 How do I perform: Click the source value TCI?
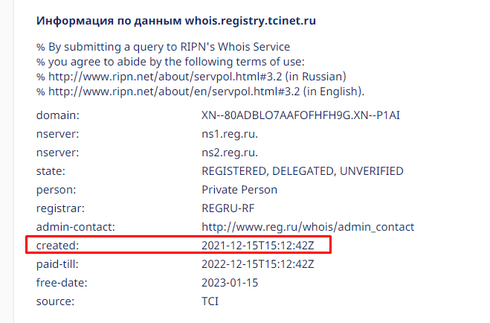[210, 301]
